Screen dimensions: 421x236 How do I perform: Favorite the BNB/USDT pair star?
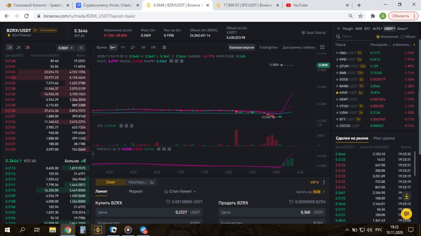pyautogui.click(x=337, y=73)
